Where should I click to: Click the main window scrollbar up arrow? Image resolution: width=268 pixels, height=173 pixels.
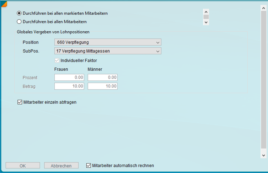263,8
